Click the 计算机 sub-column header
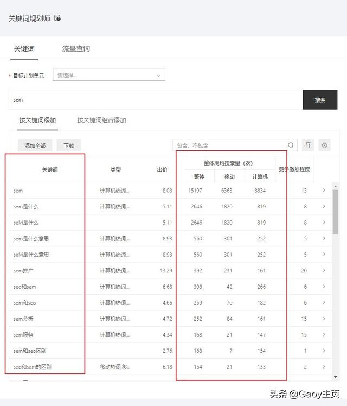This screenshot has width=347, height=406. click(x=260, y=176)
